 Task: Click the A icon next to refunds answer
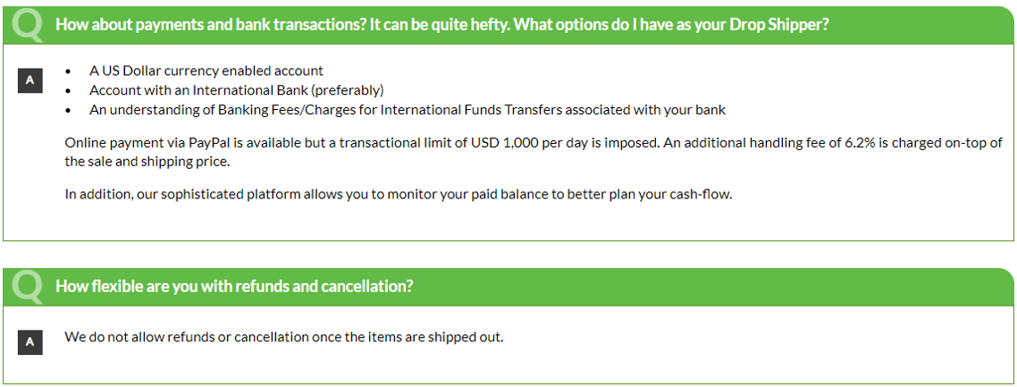pos(29,342)
